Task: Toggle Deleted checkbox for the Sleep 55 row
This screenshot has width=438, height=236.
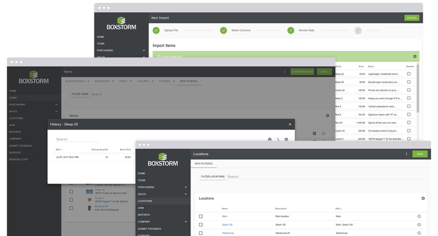Action: [409, 82]
